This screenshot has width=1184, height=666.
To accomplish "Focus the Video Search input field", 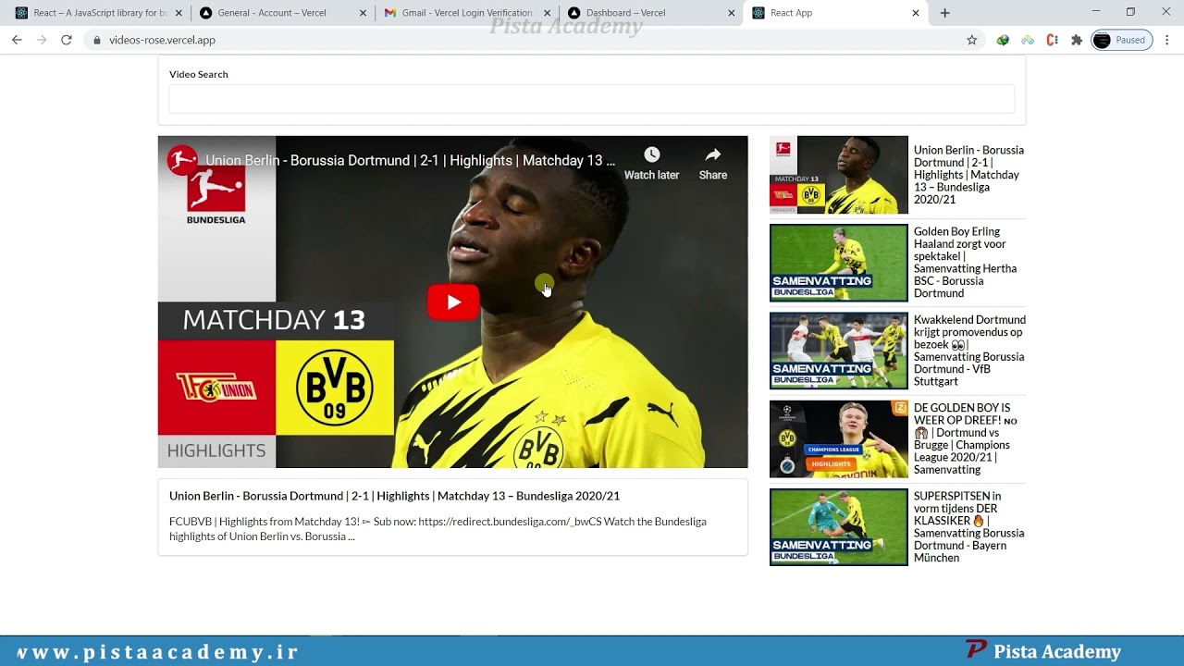I will coord(592,99).
